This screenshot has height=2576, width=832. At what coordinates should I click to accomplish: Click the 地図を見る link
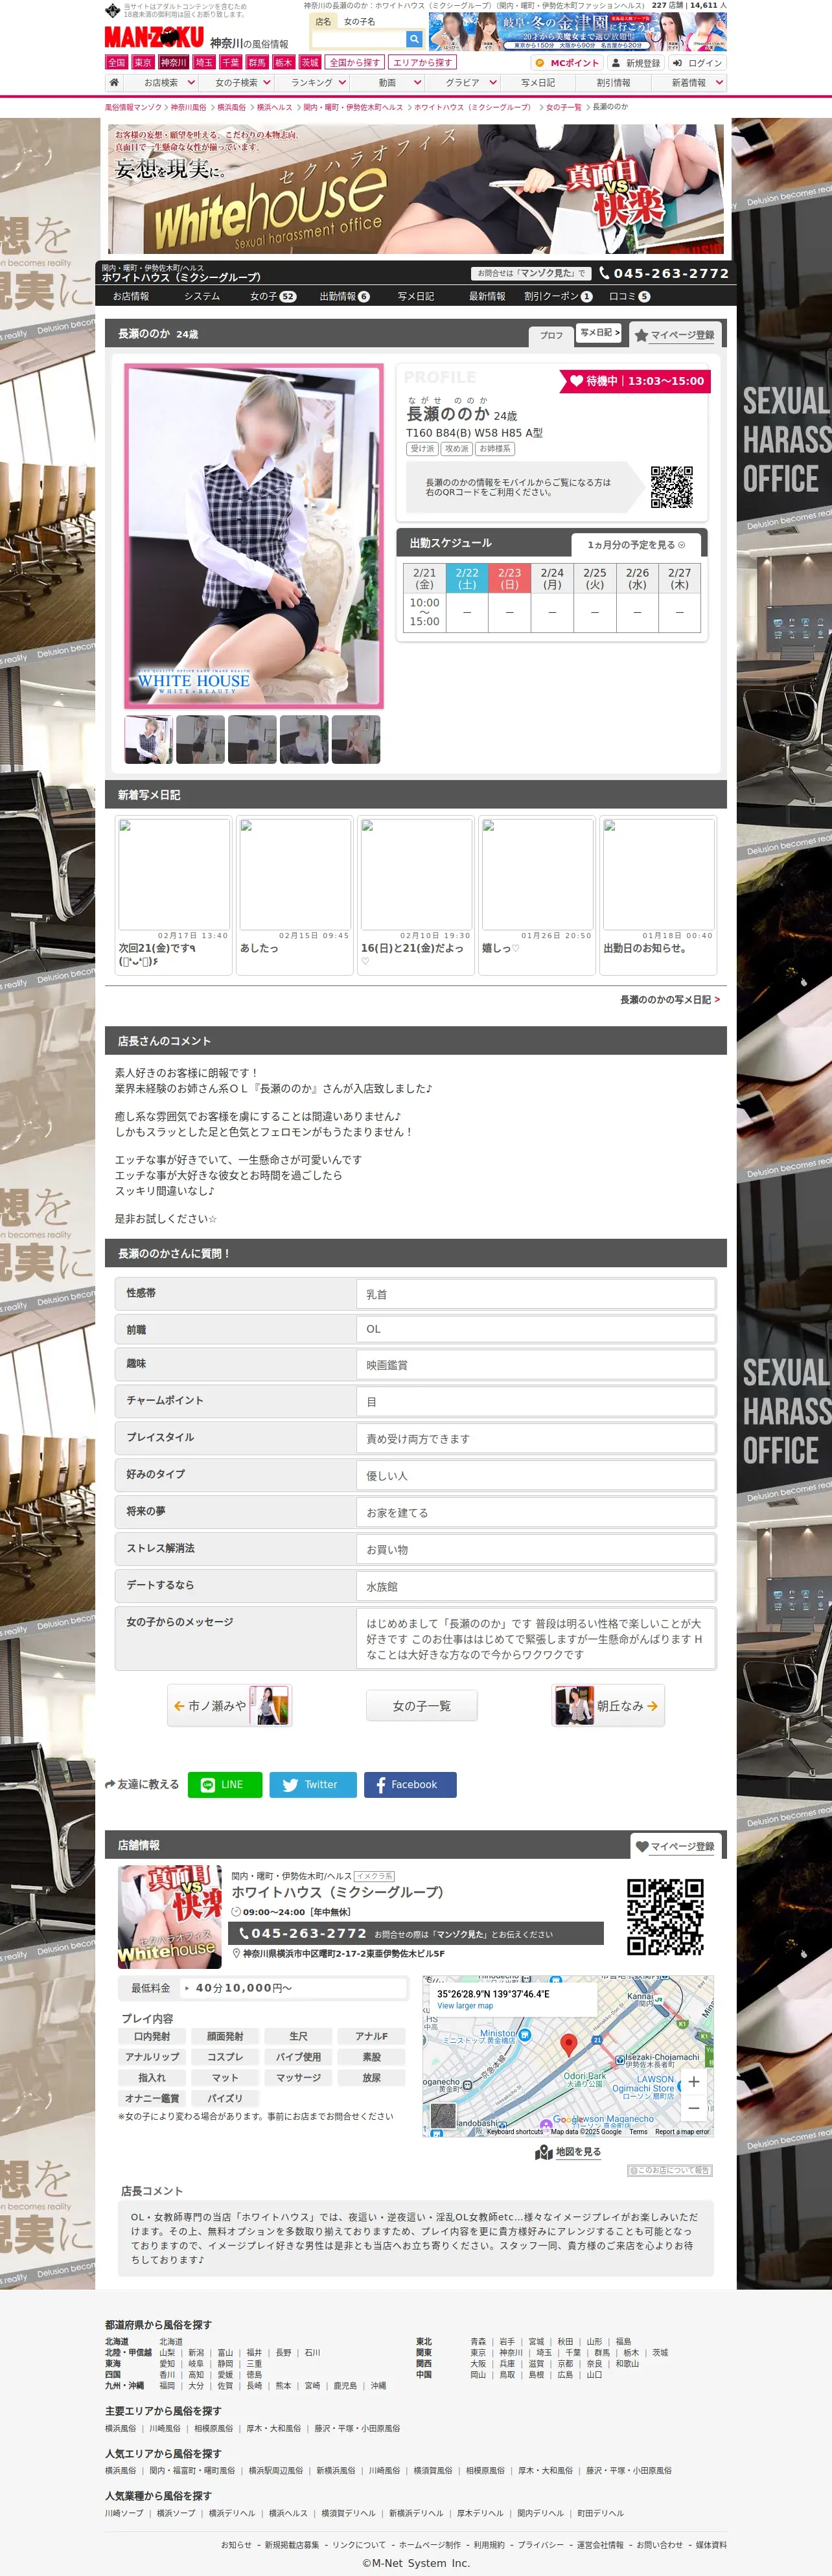coord(578,2152)
